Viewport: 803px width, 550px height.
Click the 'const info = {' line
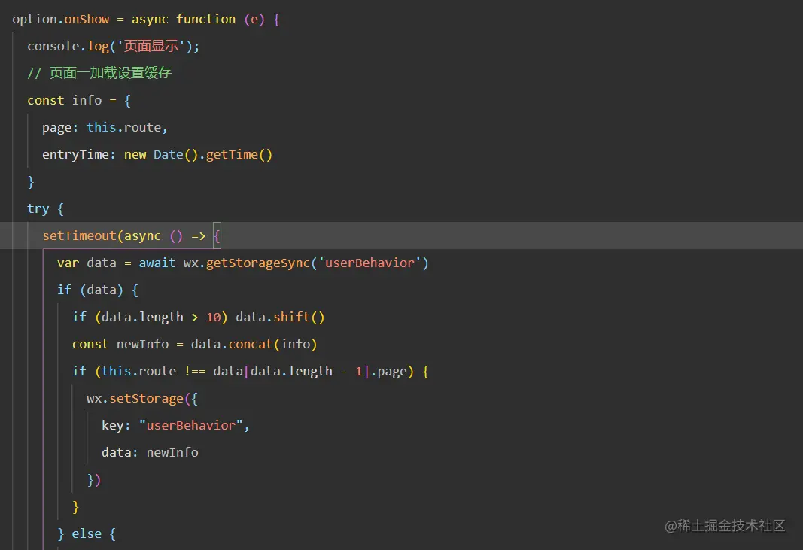click(79, 100)
